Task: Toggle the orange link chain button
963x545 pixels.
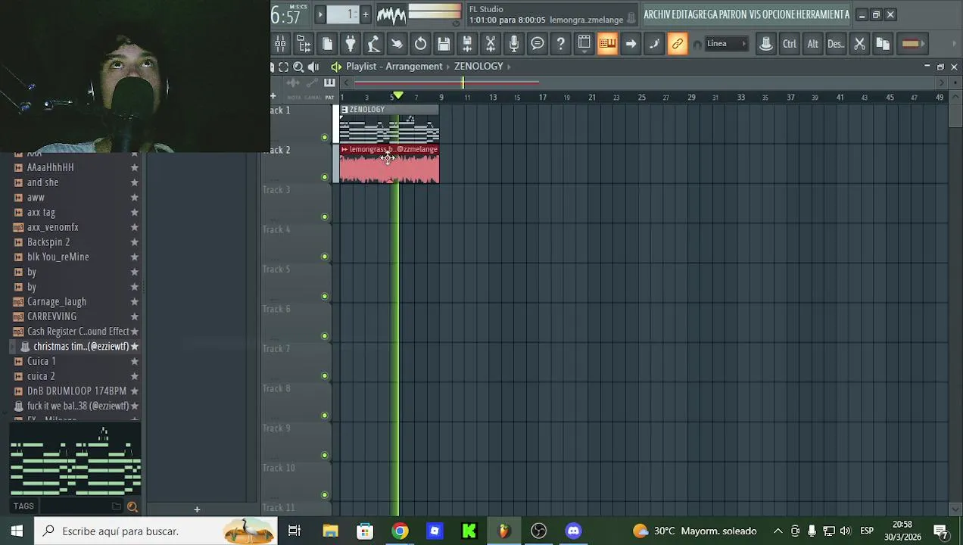Action: pyautogui.click(x=678, y=44)
